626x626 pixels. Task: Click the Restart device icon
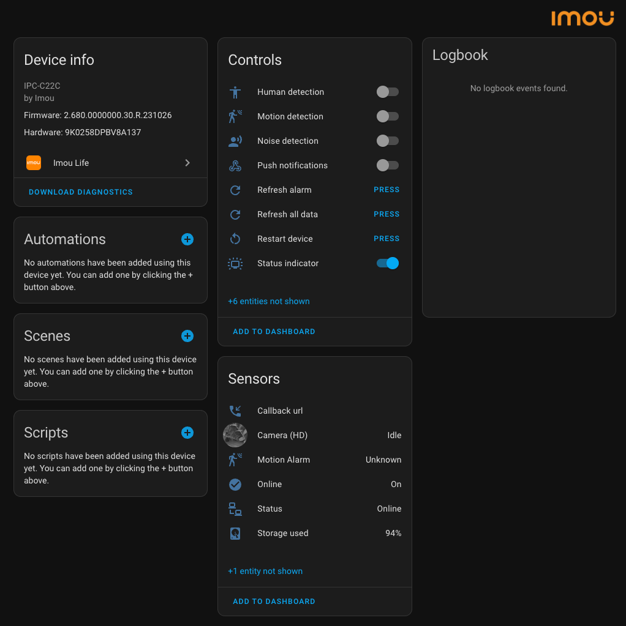click(235, 239)
